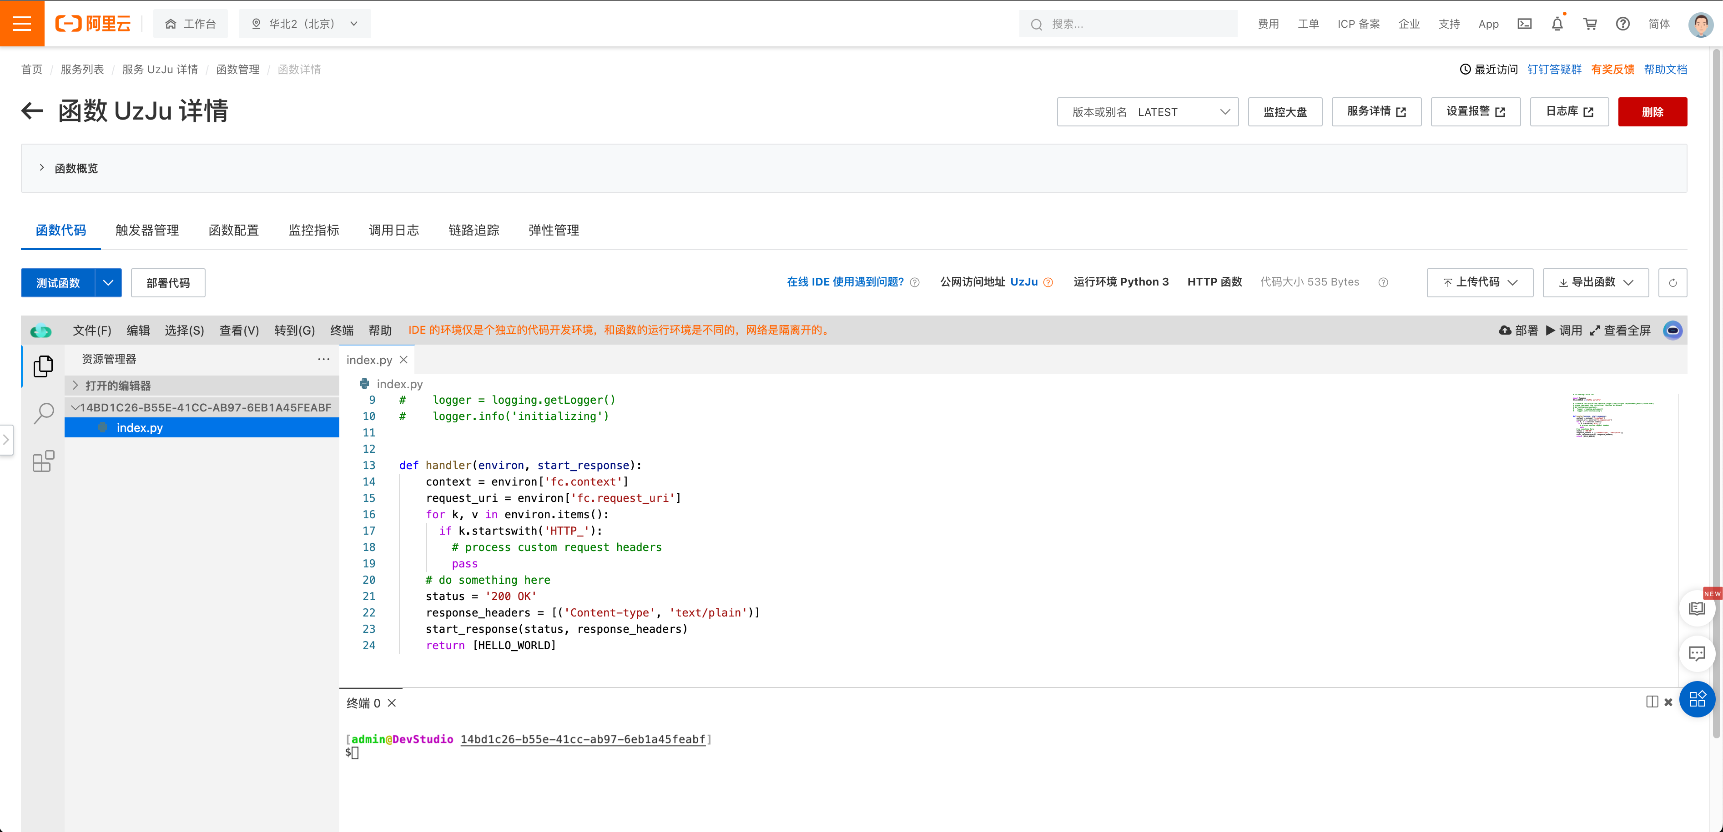Show the code size help tooltip

pyautogui.click(x=1383, y=282)
